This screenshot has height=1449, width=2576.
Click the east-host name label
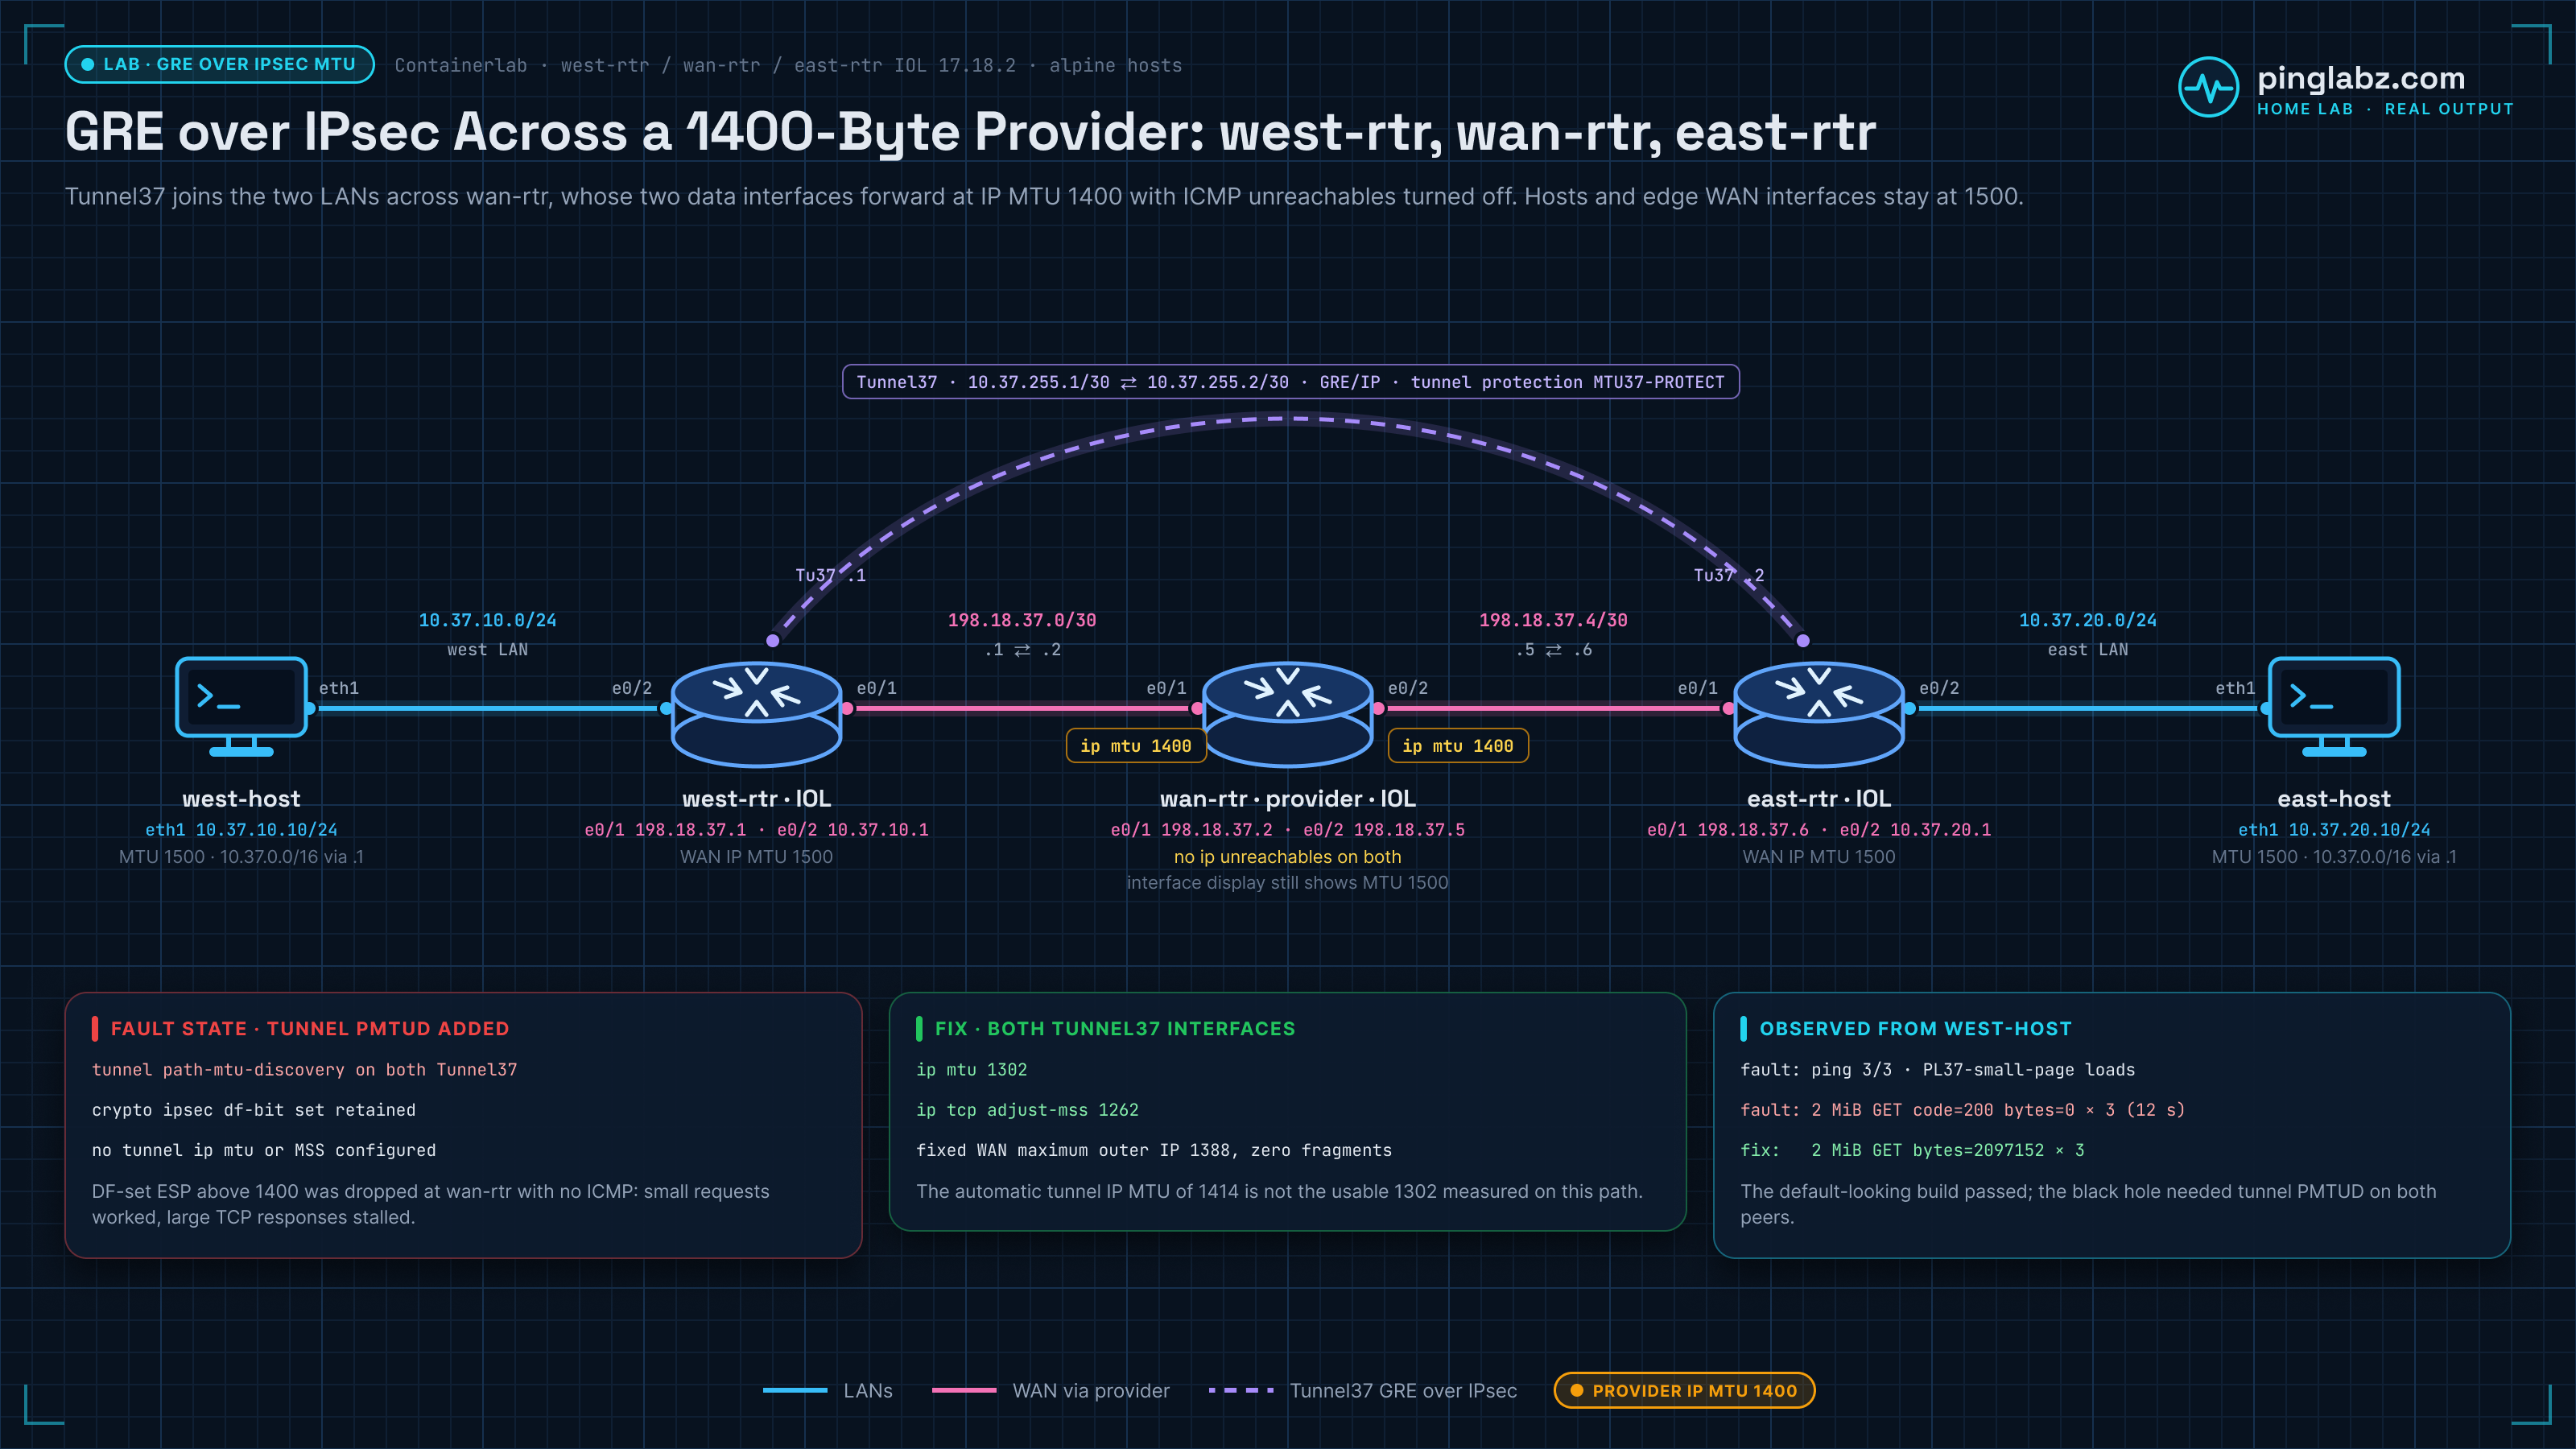click(2334, 799)
